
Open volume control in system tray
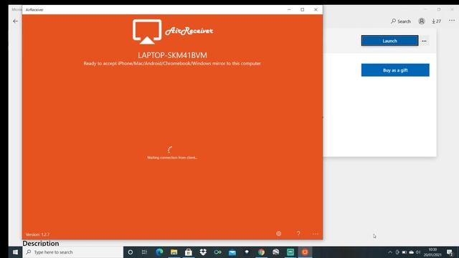418,252
